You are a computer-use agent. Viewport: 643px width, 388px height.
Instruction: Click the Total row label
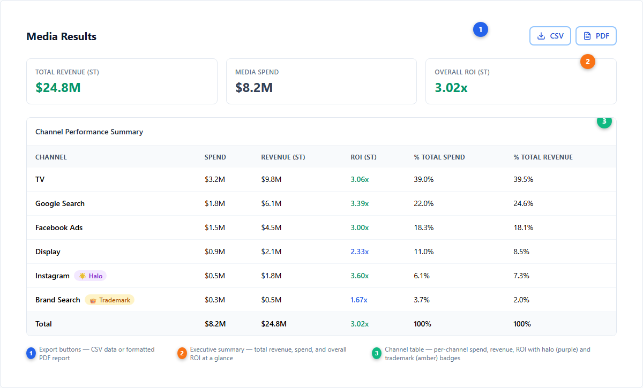point(43,324)
